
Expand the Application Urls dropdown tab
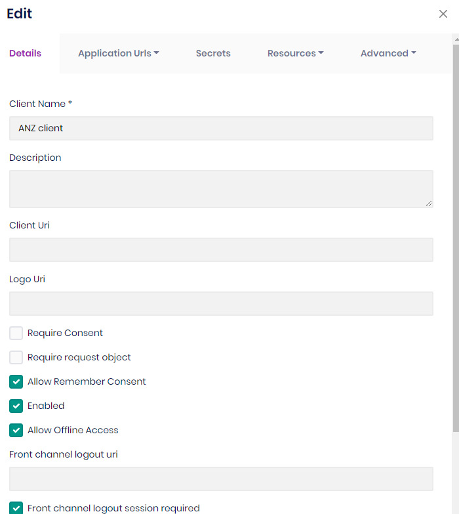coord(118,53)
